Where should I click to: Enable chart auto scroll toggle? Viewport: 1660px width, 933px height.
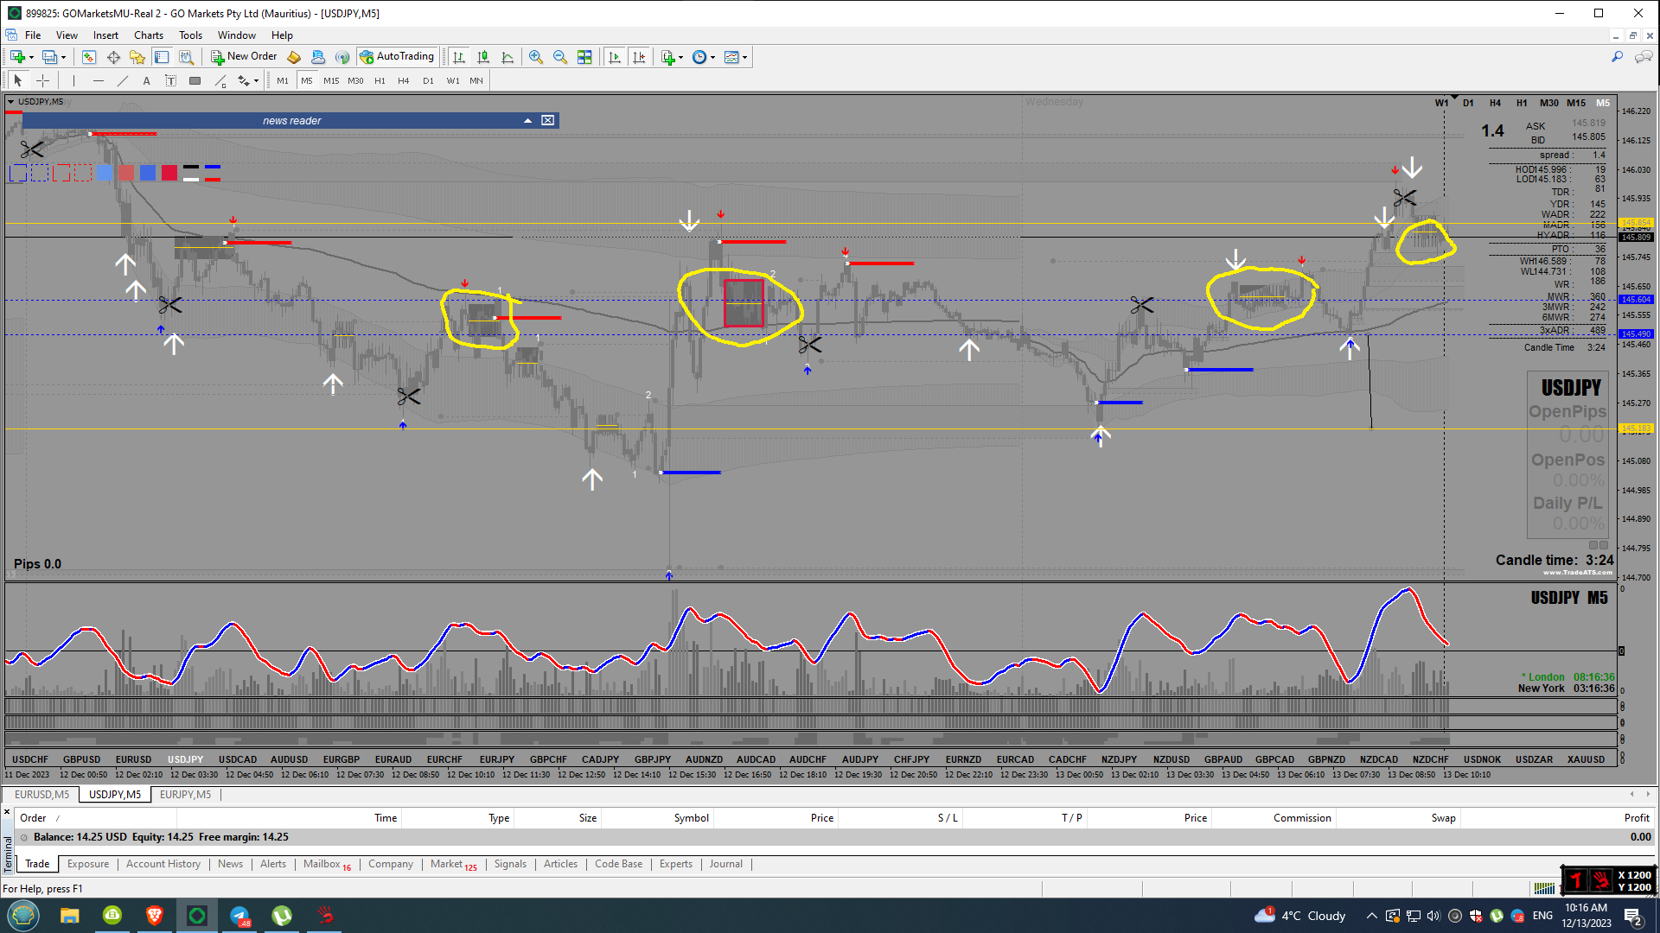click(615, 57)
